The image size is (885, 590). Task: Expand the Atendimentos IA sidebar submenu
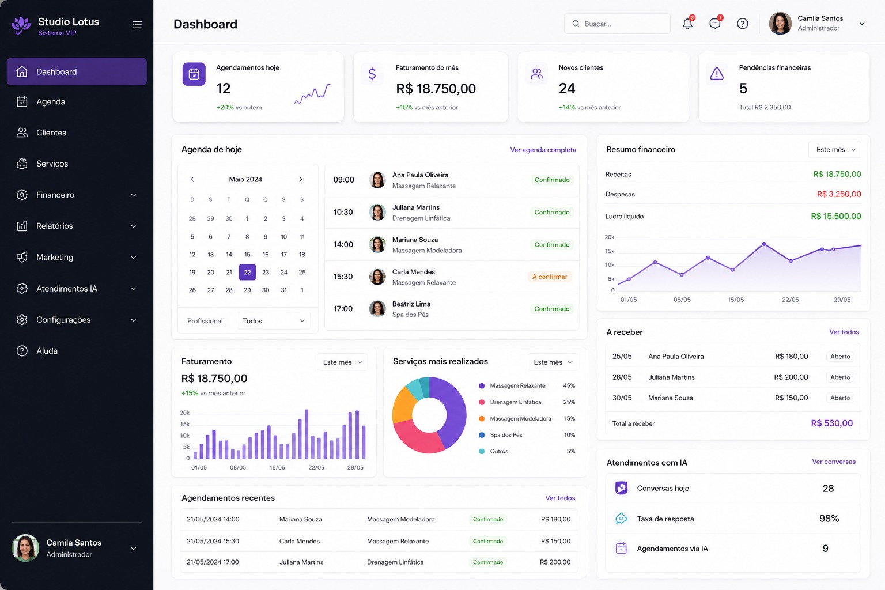click(134, 289)
